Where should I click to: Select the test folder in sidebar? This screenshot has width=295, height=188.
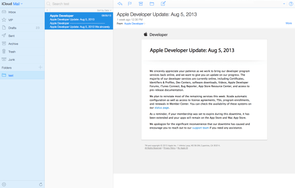[x=11, y=75]
